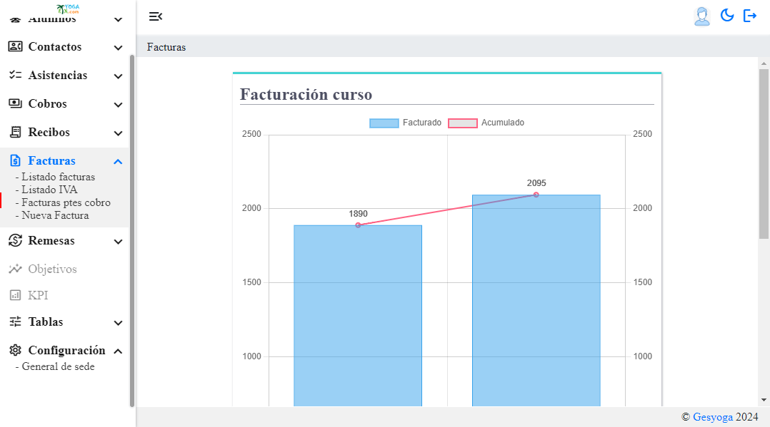
Task: Expand the Remesas chevron
Action: (118, 241)
